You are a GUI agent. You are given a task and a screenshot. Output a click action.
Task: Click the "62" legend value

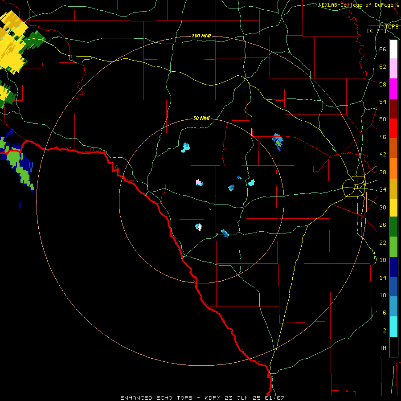383,67
